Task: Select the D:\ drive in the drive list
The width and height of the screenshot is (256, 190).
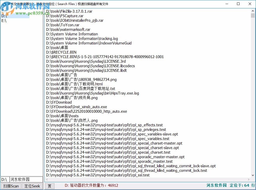Action: click(15, 16)
